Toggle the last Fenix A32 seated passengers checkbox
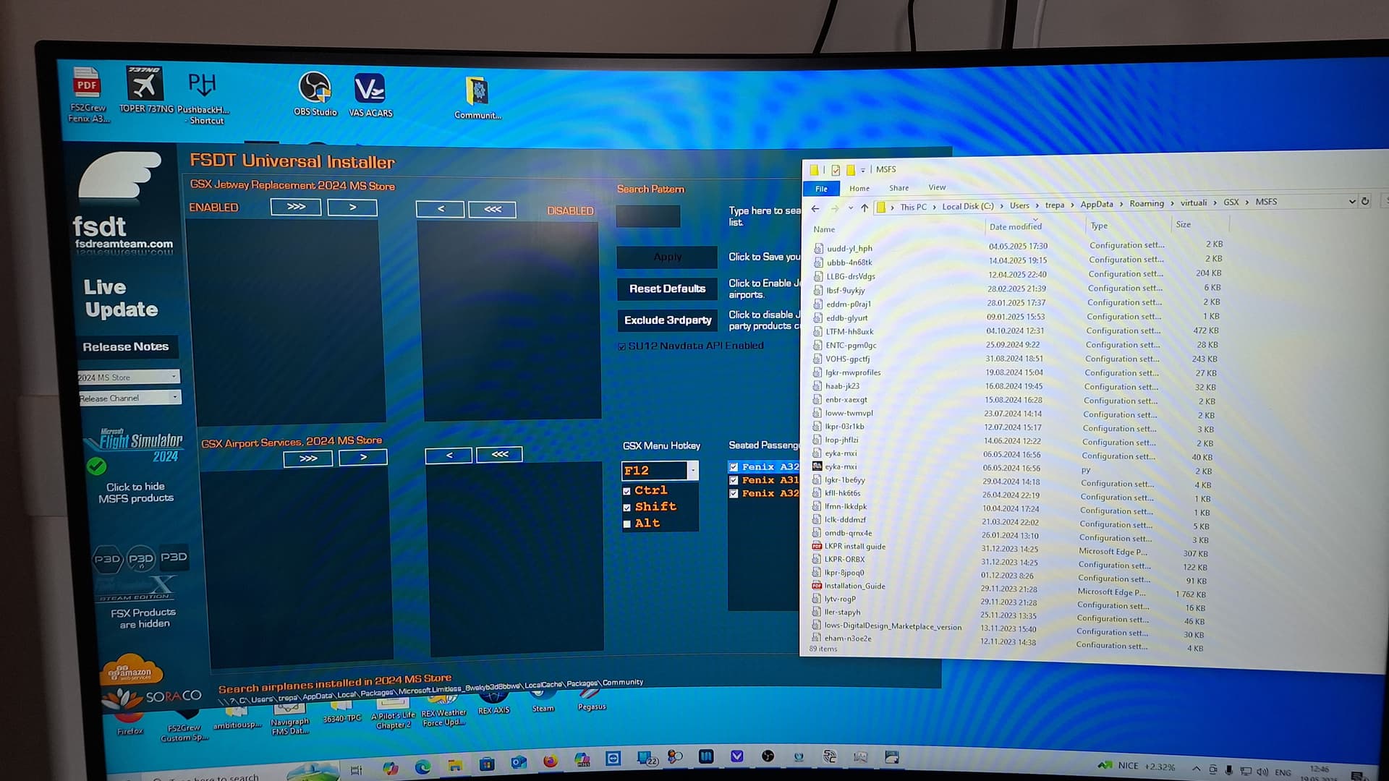Screen dimensions: 1389x781 click(734, 494)
